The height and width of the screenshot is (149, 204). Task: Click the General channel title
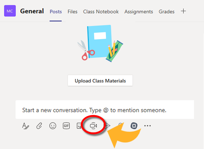(32, 11)
